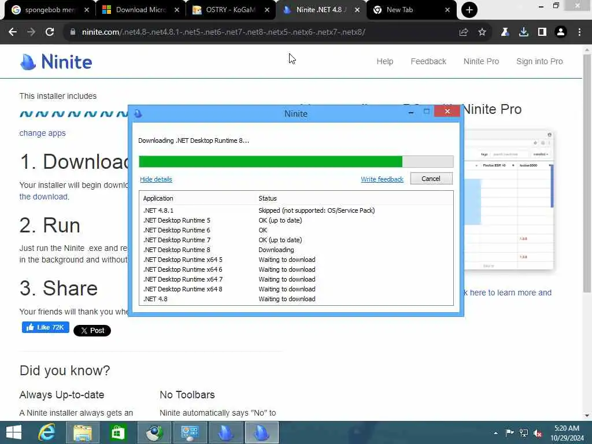
Task: Share this page via the share icon
Action: [464, 32]
